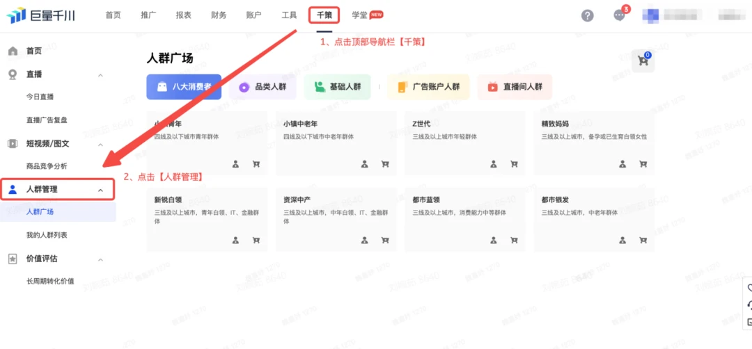Open 长周期转化价值 in the sidebar
The image size is (752, 349).
[50, 281]
